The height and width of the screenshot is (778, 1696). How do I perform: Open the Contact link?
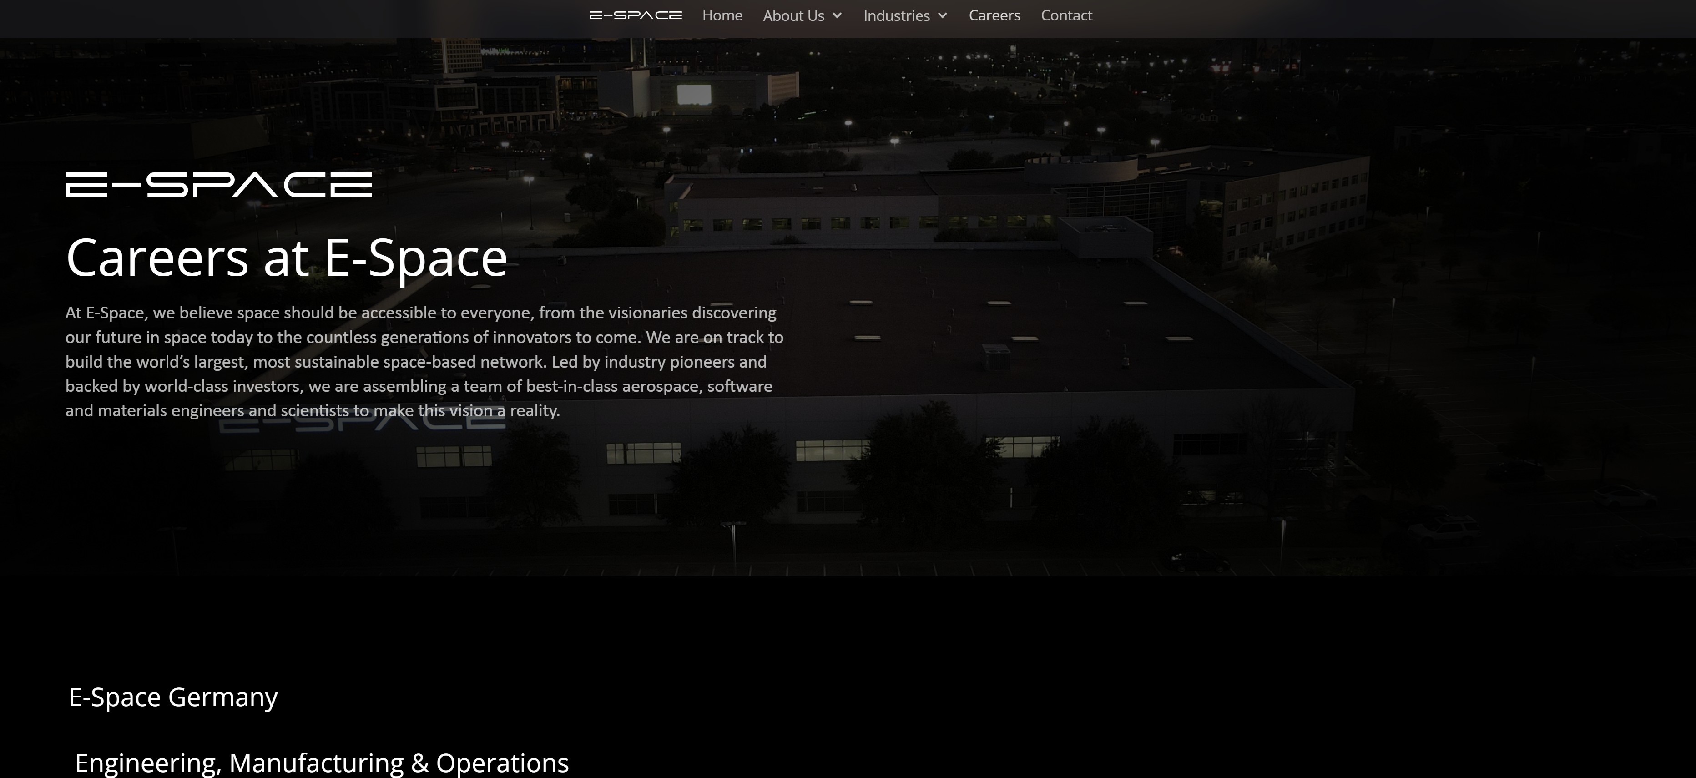click(x=1065, y=15)
